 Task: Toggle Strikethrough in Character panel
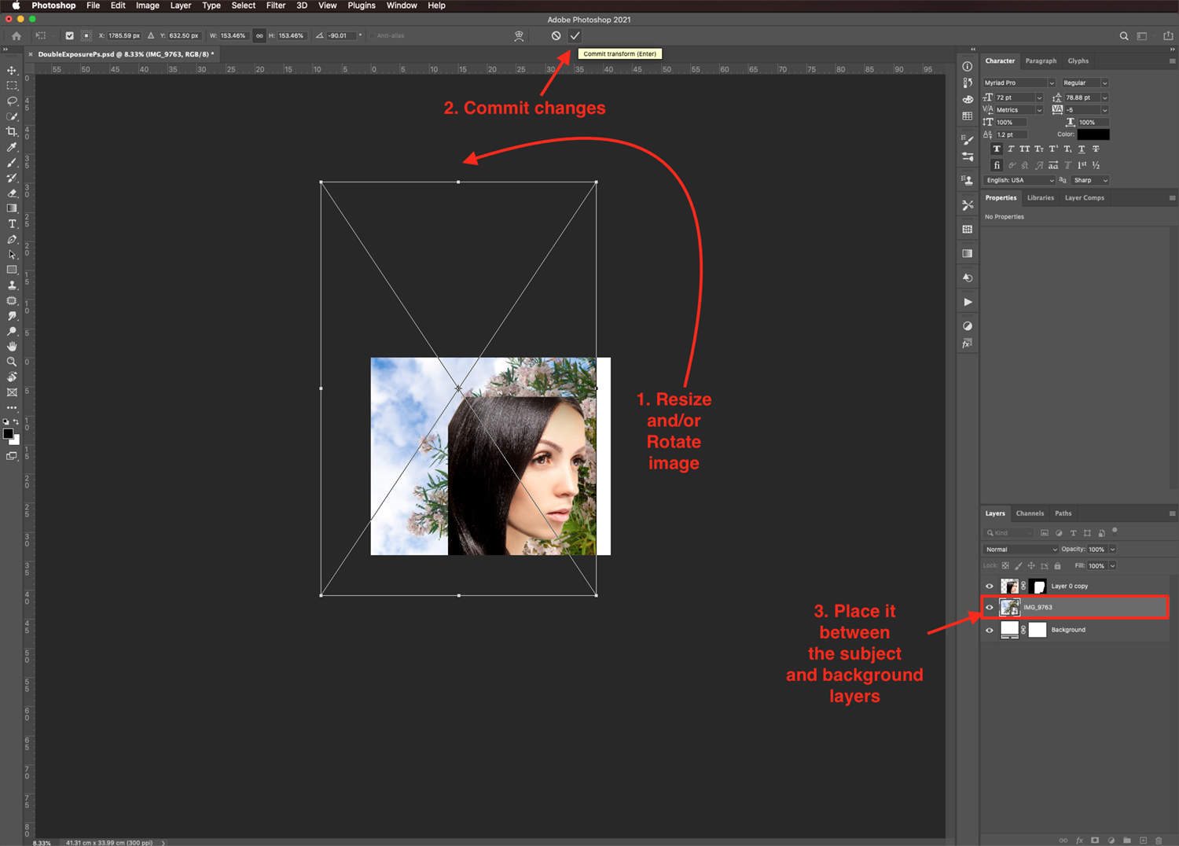(1096, 149)
